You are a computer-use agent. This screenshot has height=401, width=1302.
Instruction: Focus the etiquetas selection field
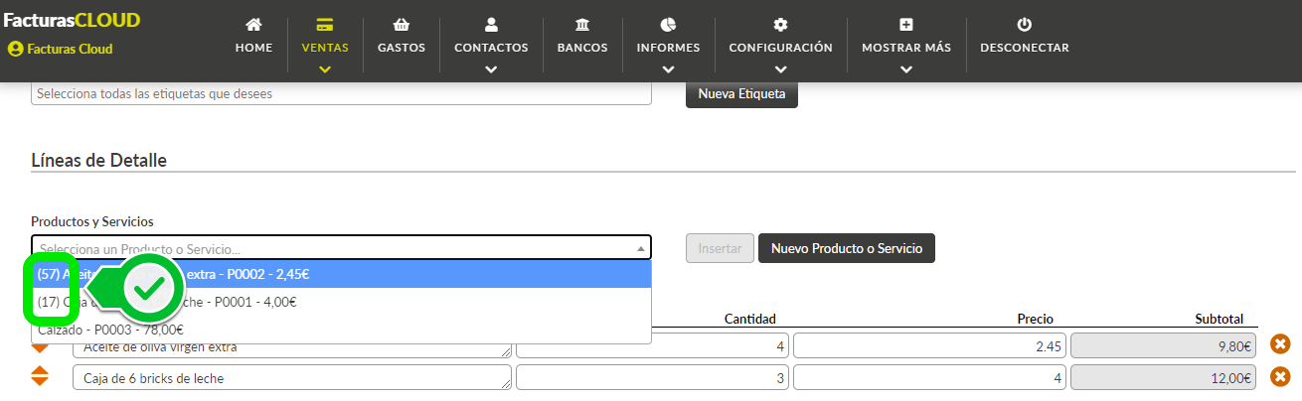click(341, 93)
